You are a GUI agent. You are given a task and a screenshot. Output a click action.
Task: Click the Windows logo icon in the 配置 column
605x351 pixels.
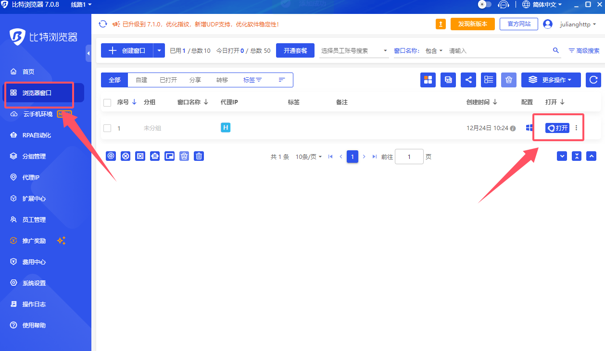tap(529, 128)
